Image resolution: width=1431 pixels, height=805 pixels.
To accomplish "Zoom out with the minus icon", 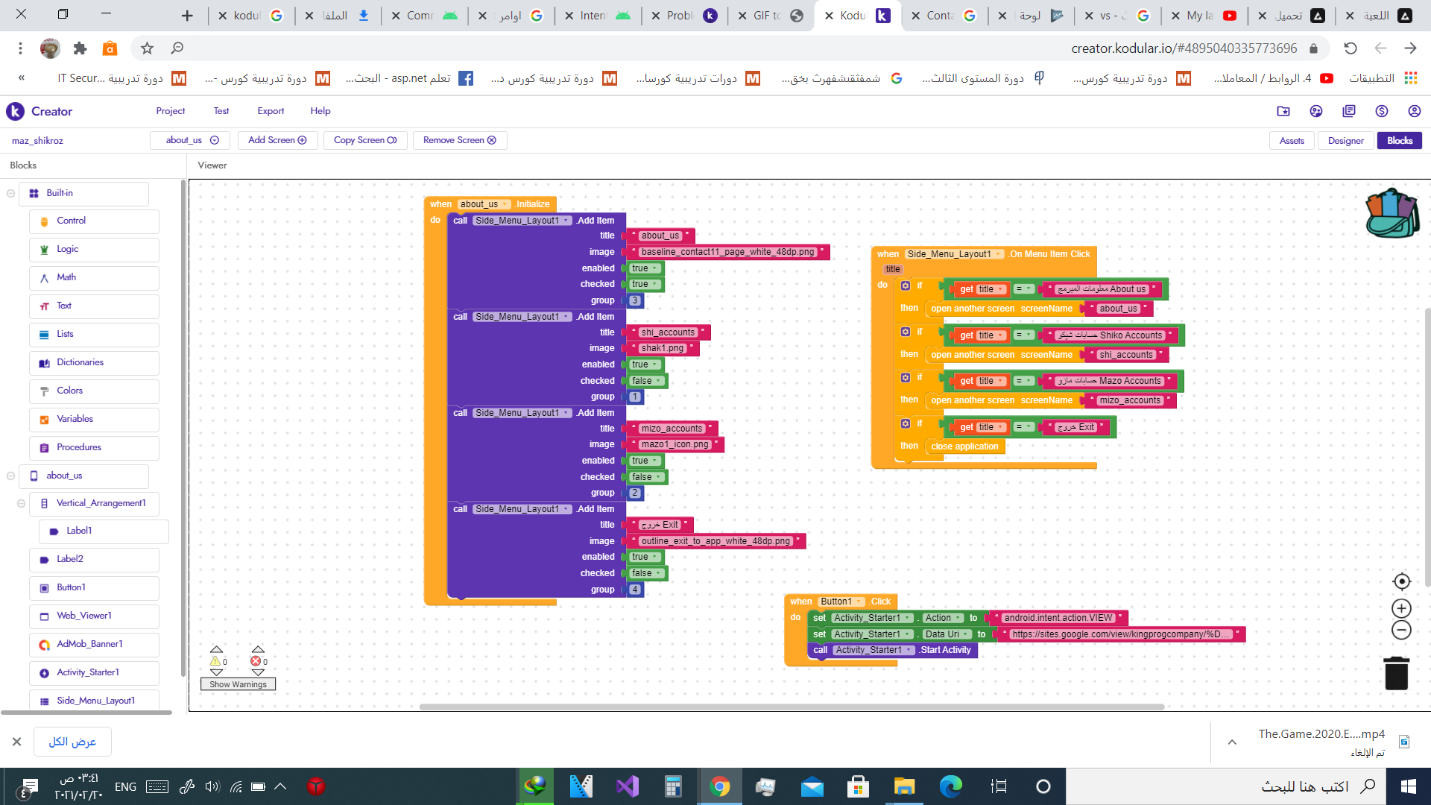I will click(1401, 631).
